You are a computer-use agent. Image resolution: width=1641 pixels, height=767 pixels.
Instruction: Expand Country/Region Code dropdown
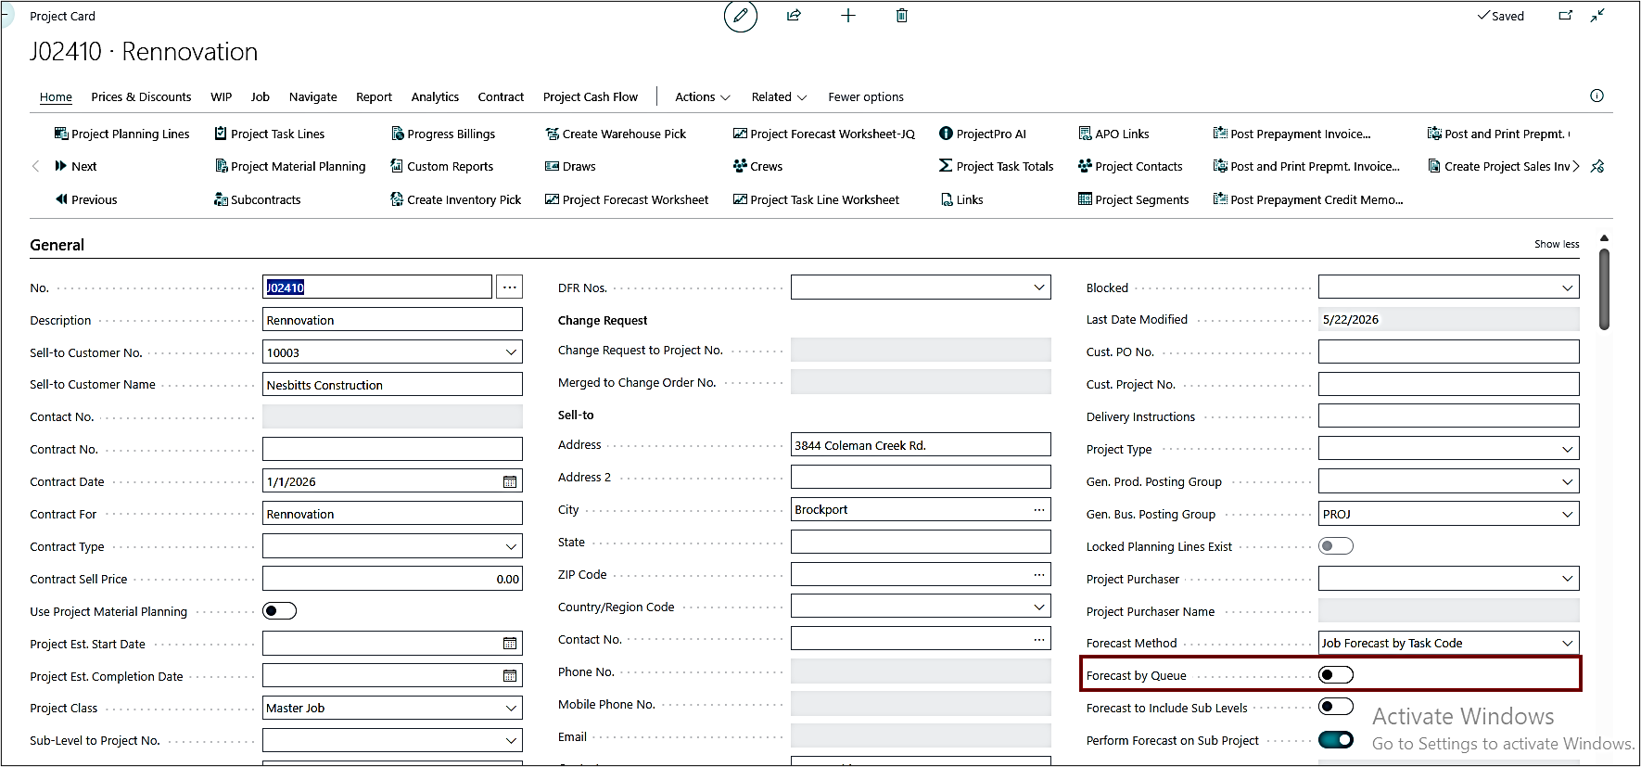(1039, 607)
